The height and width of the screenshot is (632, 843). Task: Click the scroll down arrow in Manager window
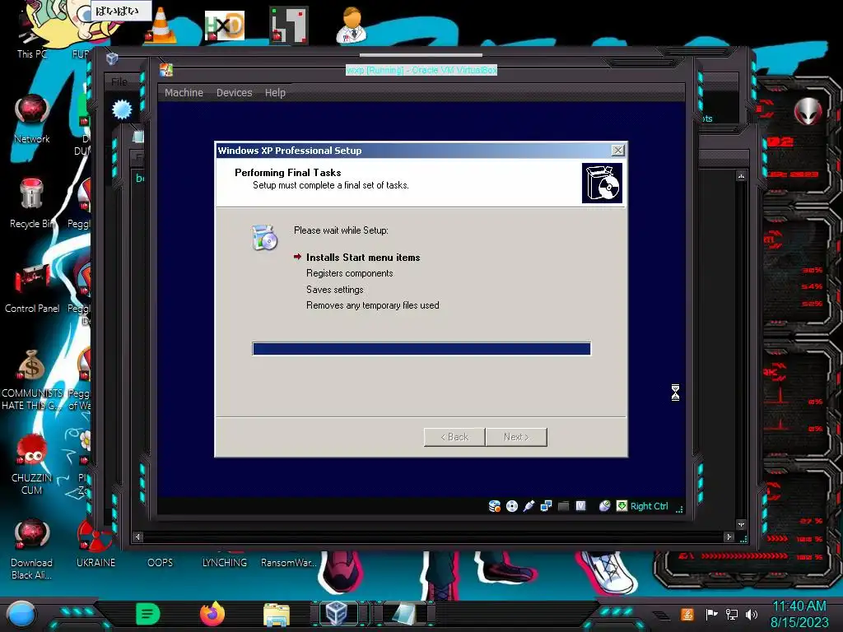coord(742,524)
